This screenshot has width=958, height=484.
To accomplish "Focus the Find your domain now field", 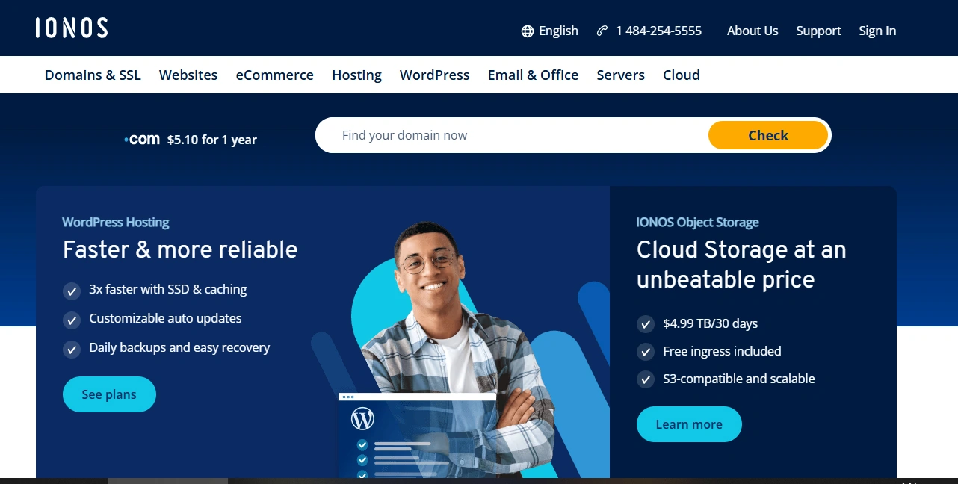I will coord(513,135).
